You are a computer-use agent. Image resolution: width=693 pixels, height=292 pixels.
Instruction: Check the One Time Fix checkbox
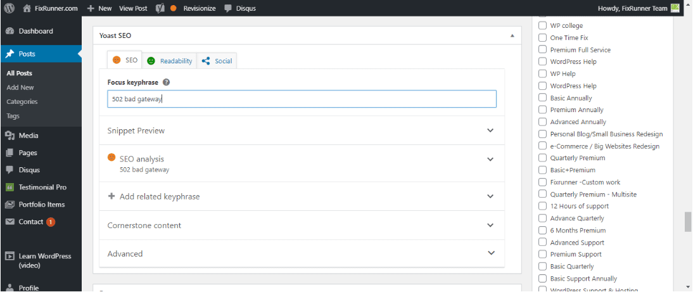(x=542, y=37)
